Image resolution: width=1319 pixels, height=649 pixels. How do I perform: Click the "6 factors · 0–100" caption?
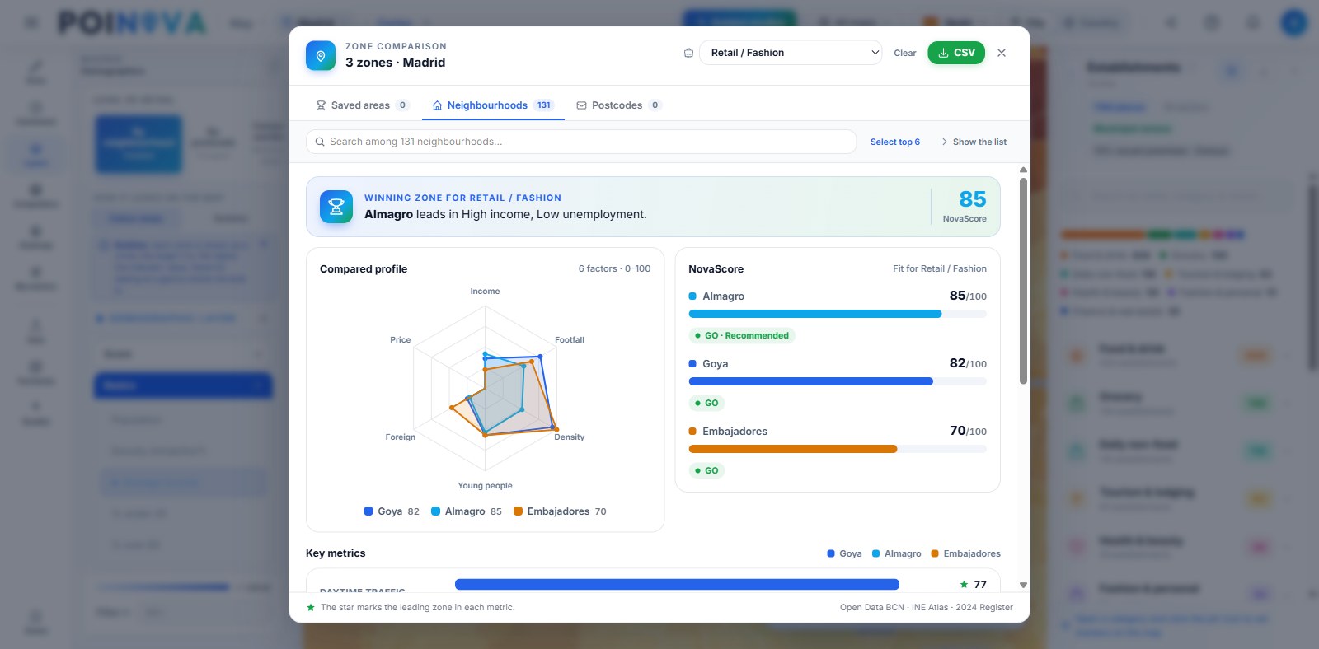(x=614, y=269)
